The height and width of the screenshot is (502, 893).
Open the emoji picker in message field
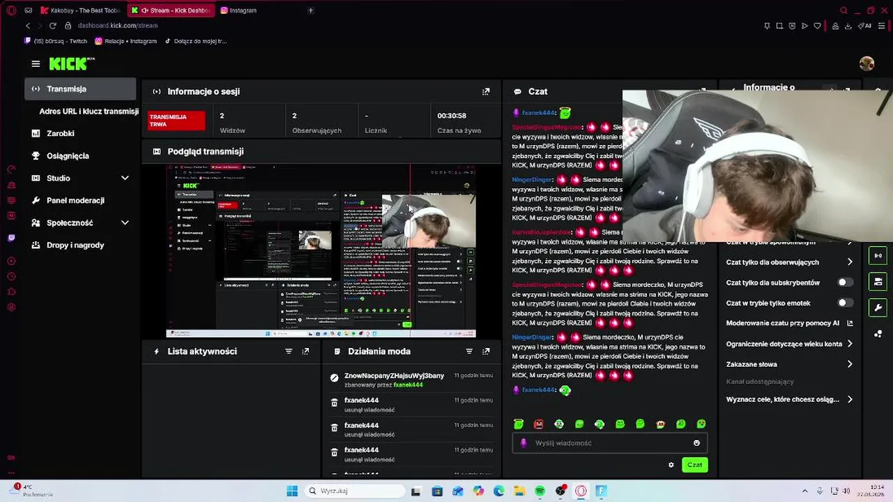pyautogui.click(x=696, y=443)
